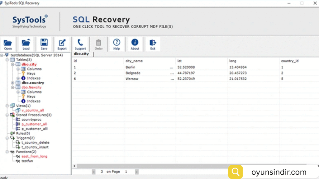The width and height of the screenshot is (319, 179).
Task: Click the Save disk icon
Action: 44,44
